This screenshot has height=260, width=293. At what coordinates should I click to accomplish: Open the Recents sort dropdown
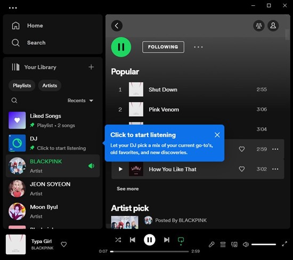click(80, 101)
